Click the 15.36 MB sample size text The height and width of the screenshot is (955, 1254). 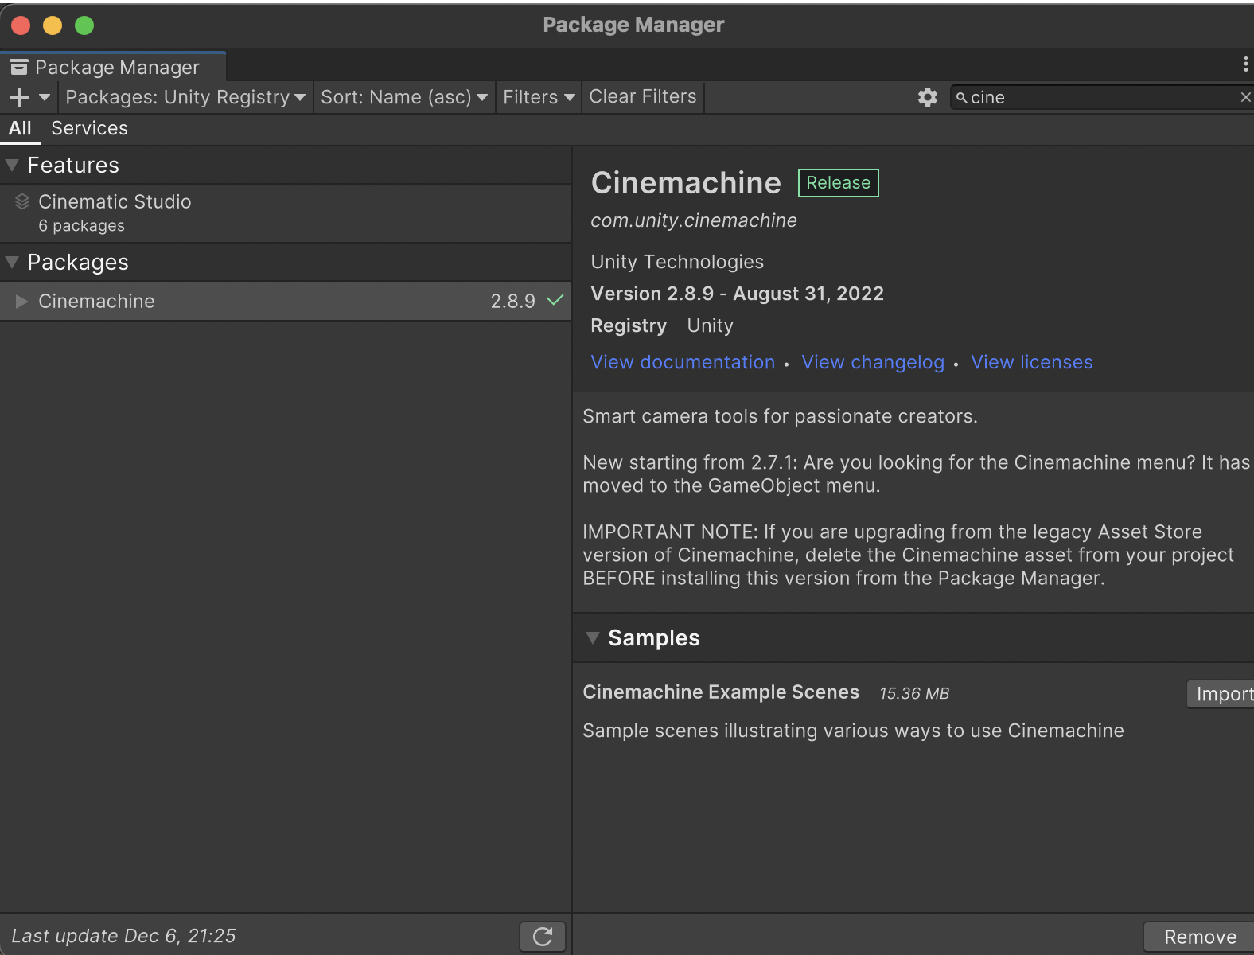point(914,693)
